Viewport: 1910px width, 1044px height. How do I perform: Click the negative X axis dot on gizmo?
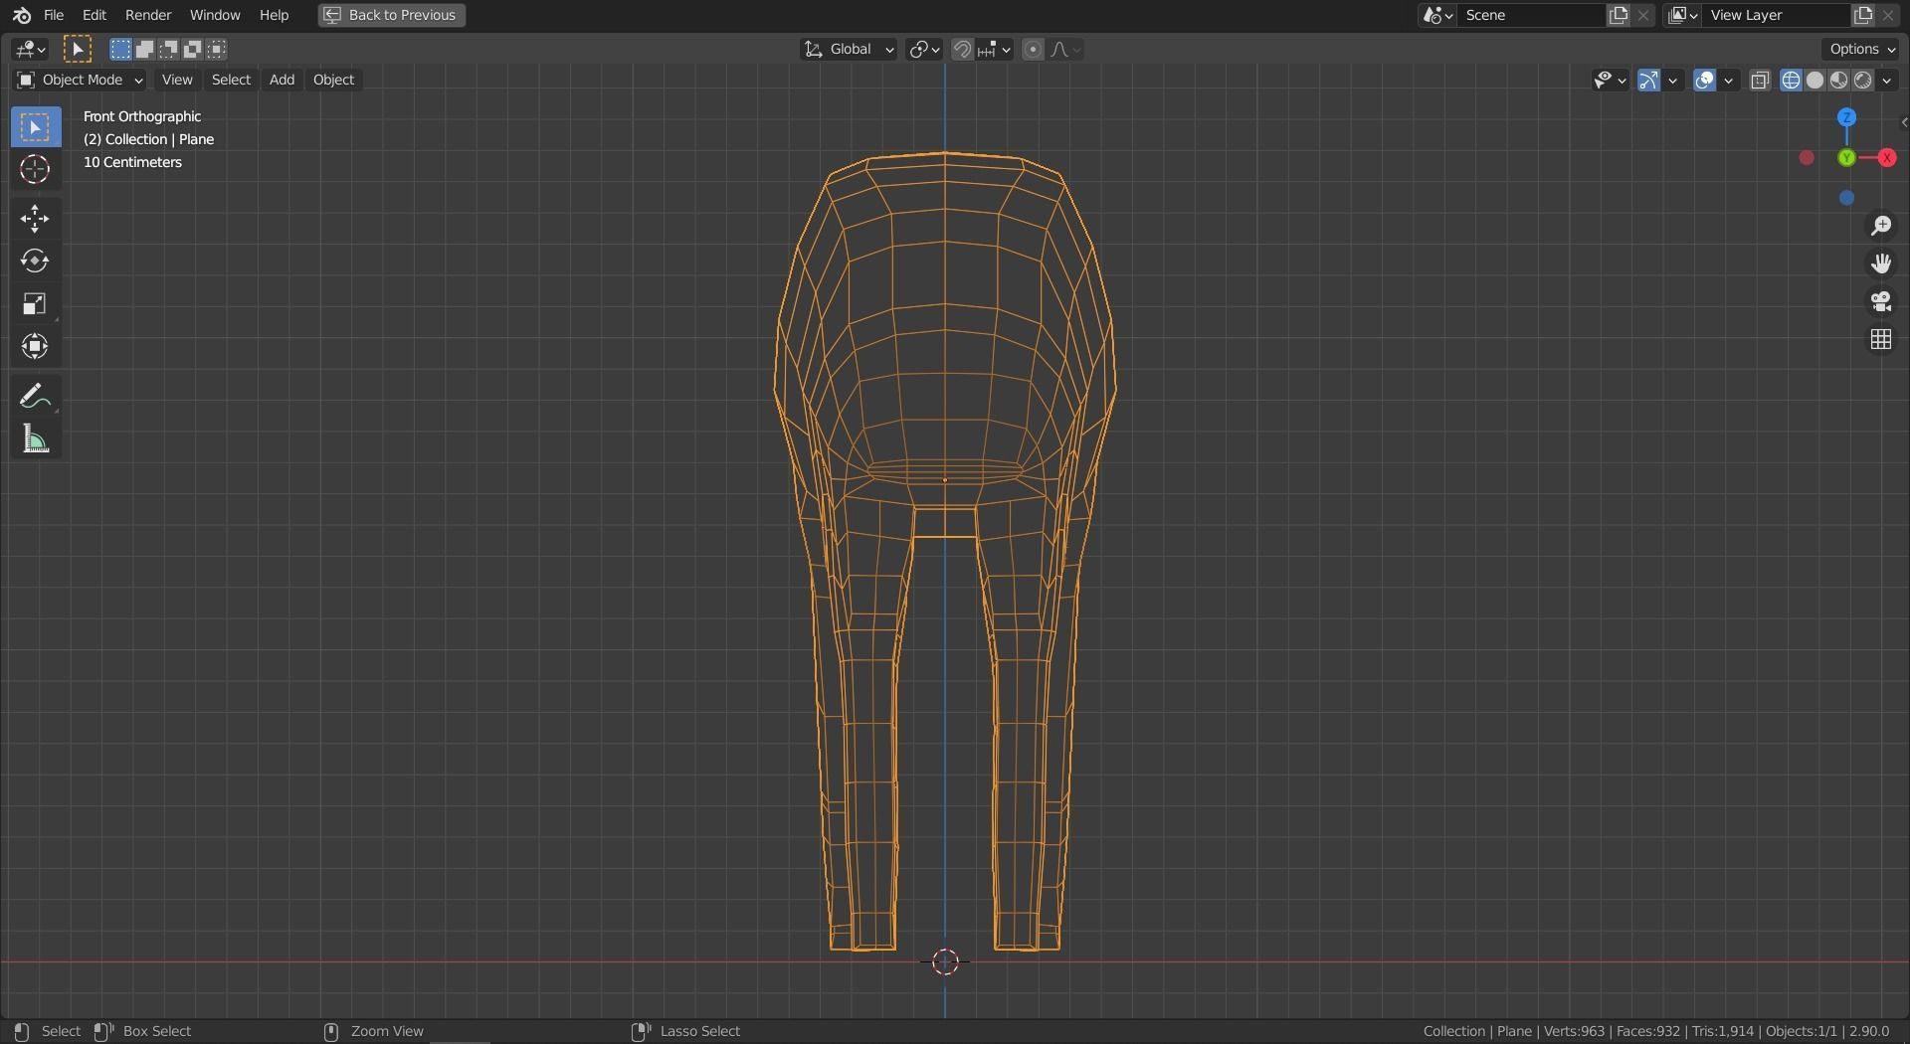pyautogui.click(x=1807, y=158)
